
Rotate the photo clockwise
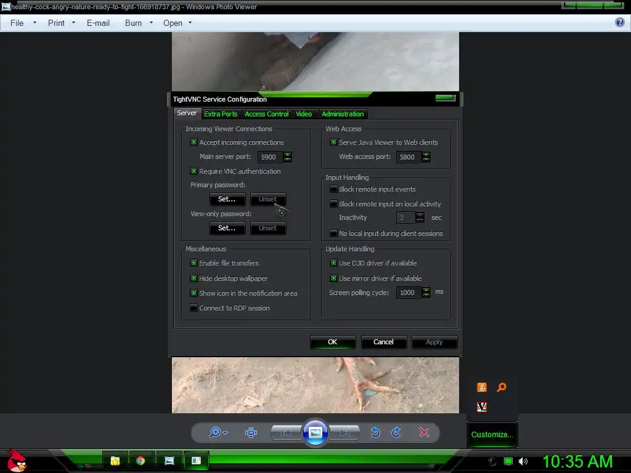coord(396,432)
